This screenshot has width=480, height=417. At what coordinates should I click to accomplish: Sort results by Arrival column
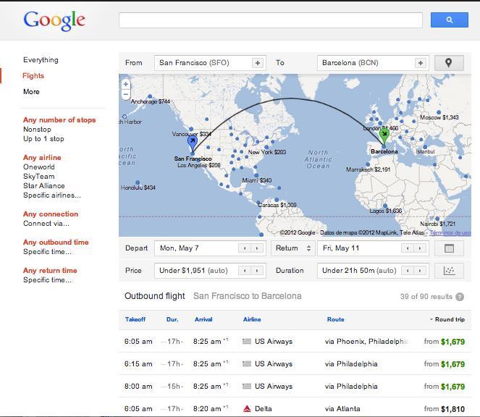(203, 319)
